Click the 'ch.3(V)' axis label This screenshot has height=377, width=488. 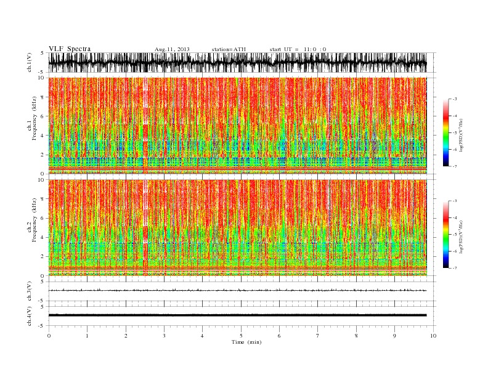[x=30, y=291]
